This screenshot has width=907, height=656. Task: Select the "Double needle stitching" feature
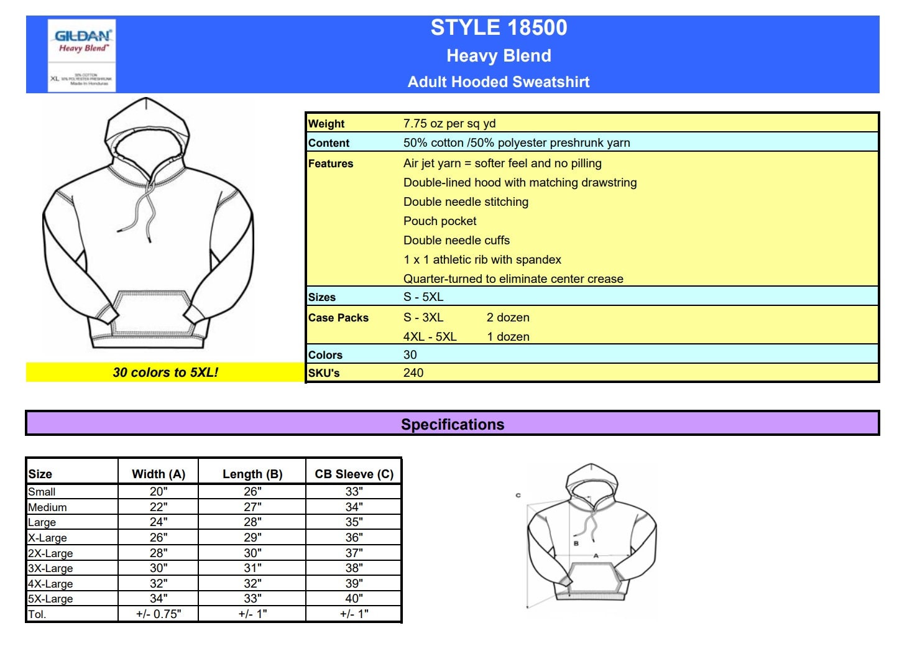click(x=466, y=201)
